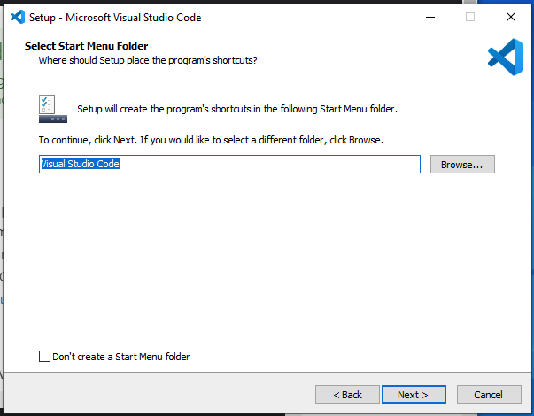Click the Start Menu shortcuts list icon
Viewport: 534px width, 416px height.
[52, 109]
